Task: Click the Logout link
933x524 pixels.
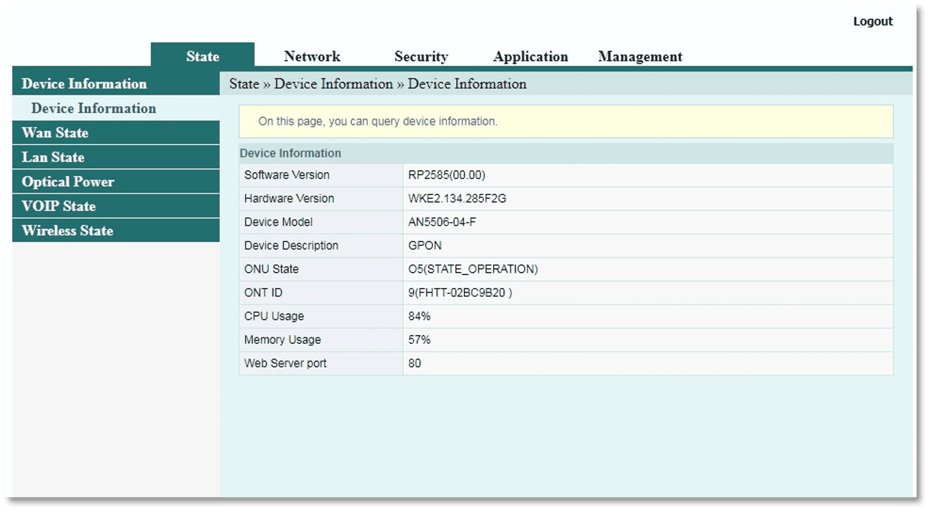Action: (x=872, y=22)
